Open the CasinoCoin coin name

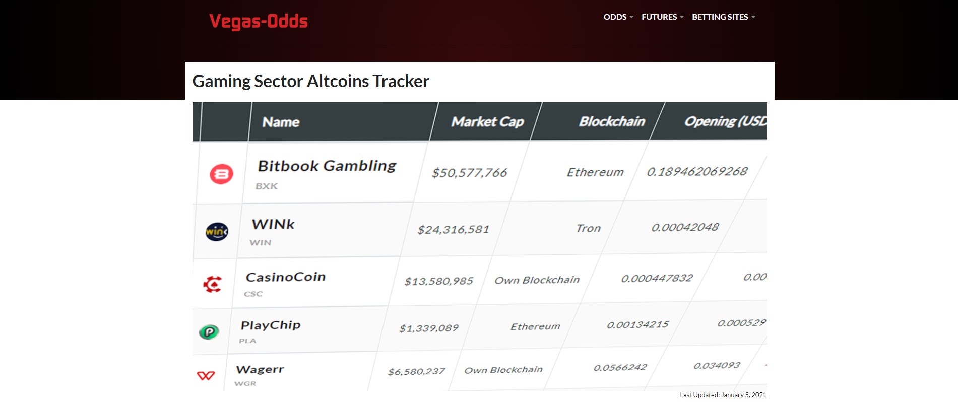tap(286, 277)
